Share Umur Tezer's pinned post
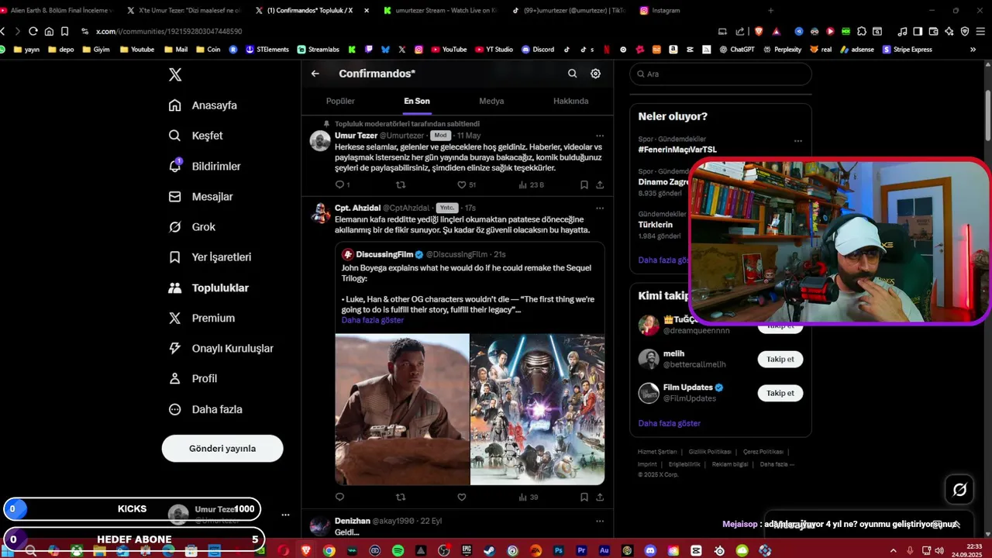Image resolution: width=992 pixels, height=558 pixels. coord(600,185)
